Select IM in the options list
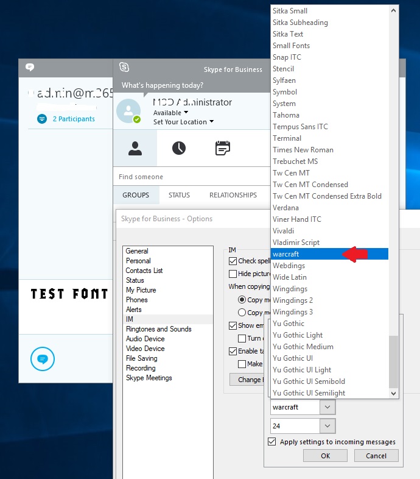420x479 pixels. tap(168, 319)
